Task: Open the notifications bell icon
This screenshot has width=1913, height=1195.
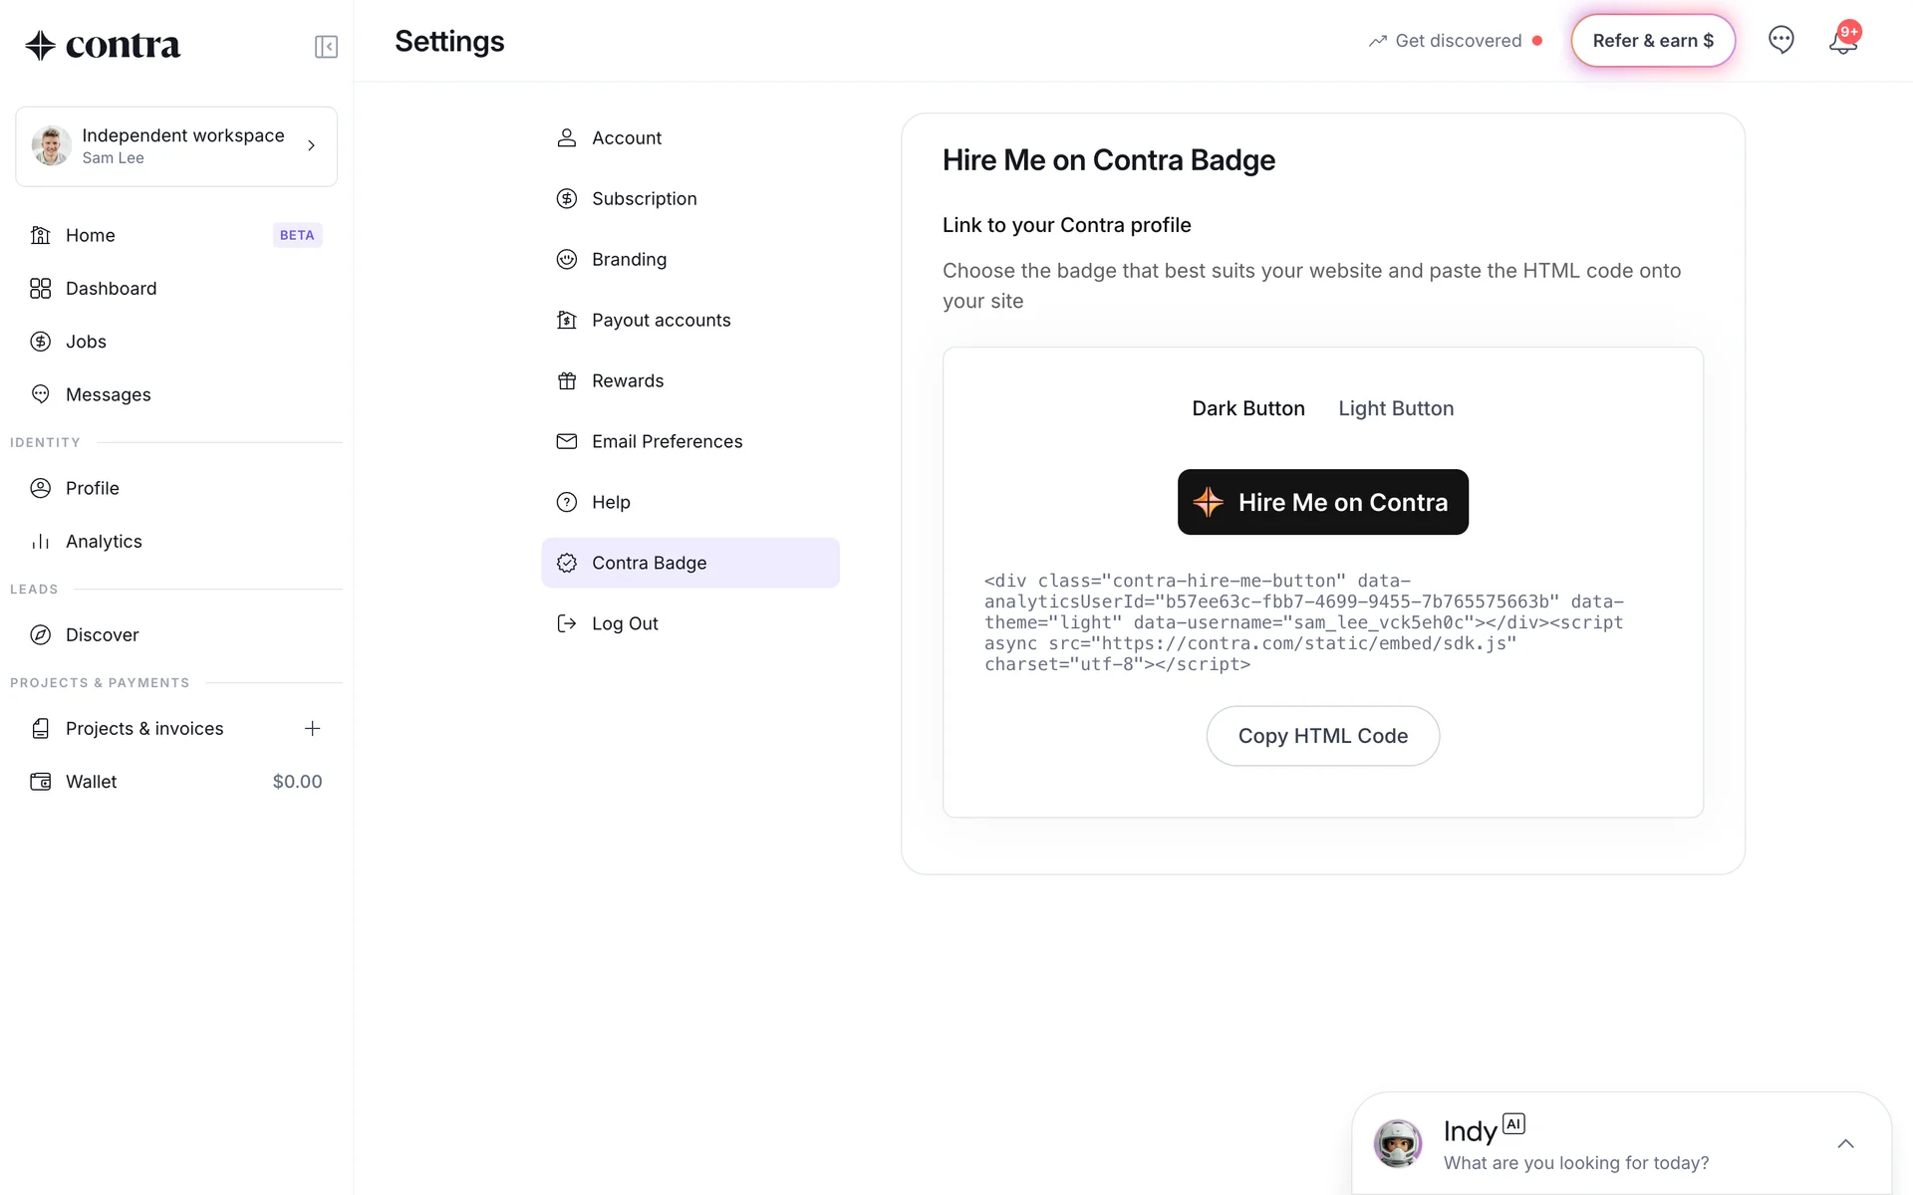Action: pos(1842,42)
